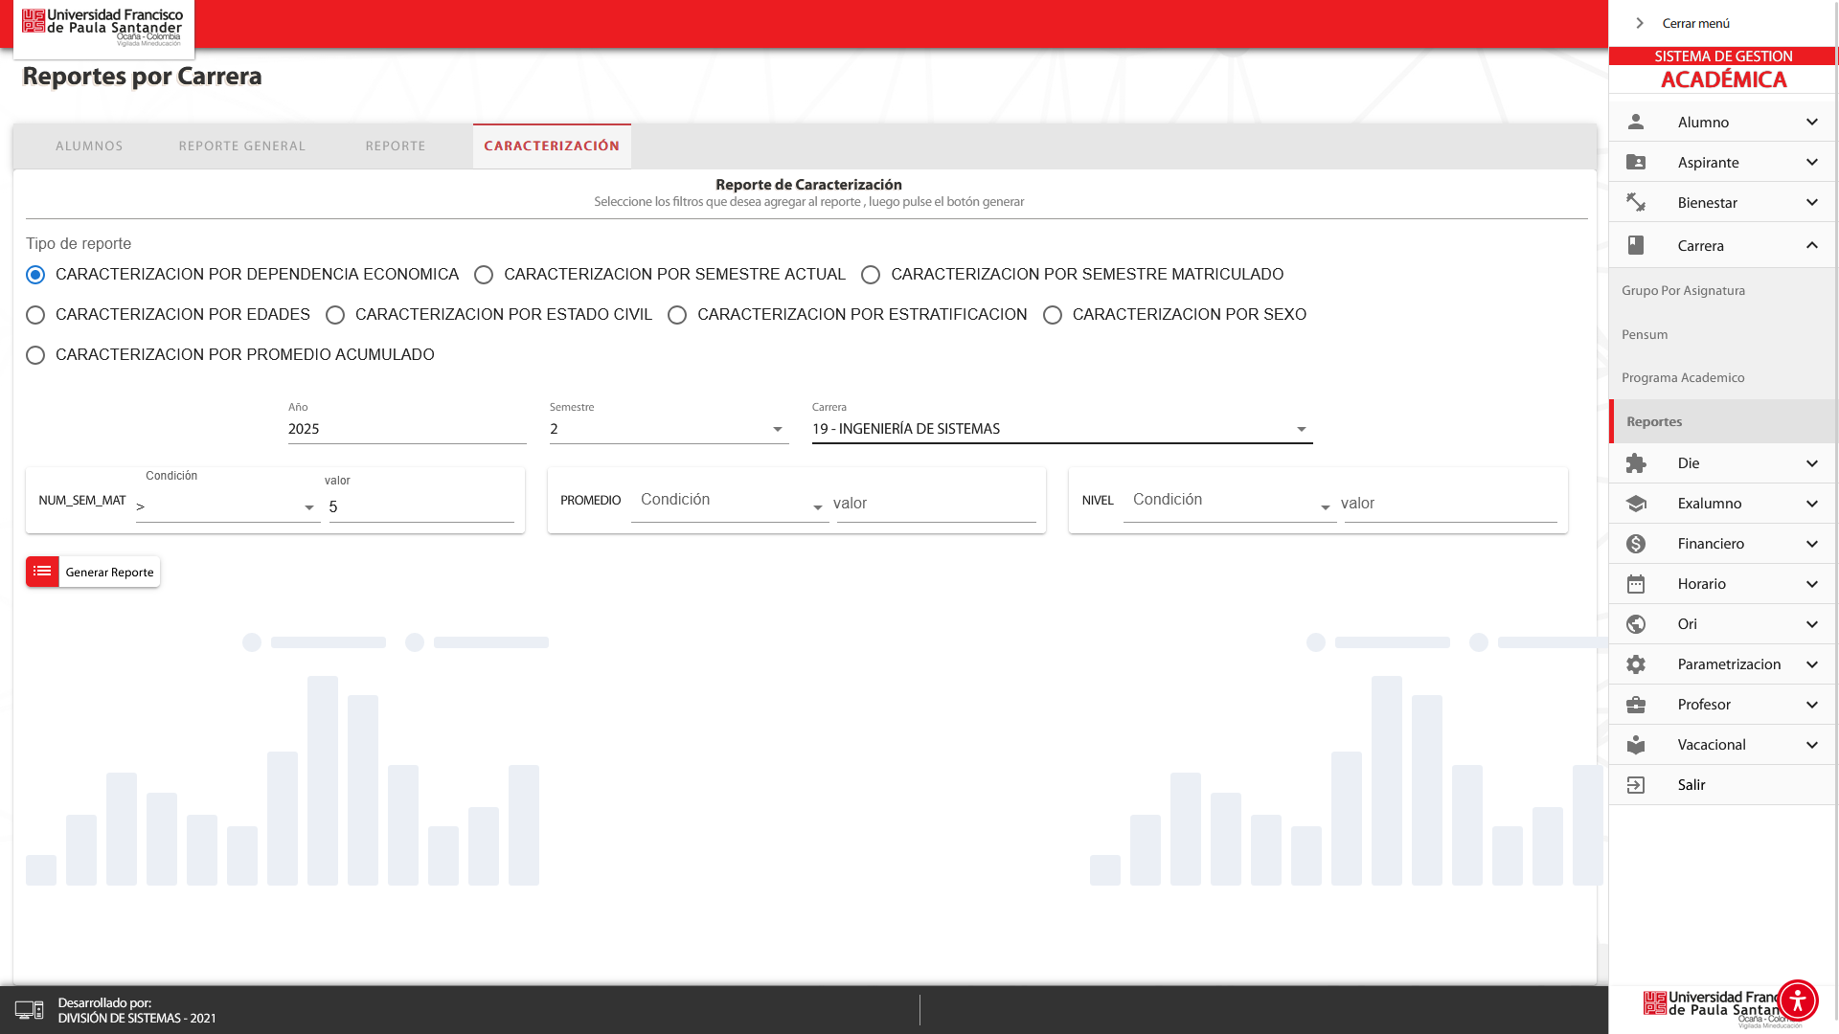1839x1034 pixels.
Task: Switch to the Alumnos tab
Action: coord(89,146)
